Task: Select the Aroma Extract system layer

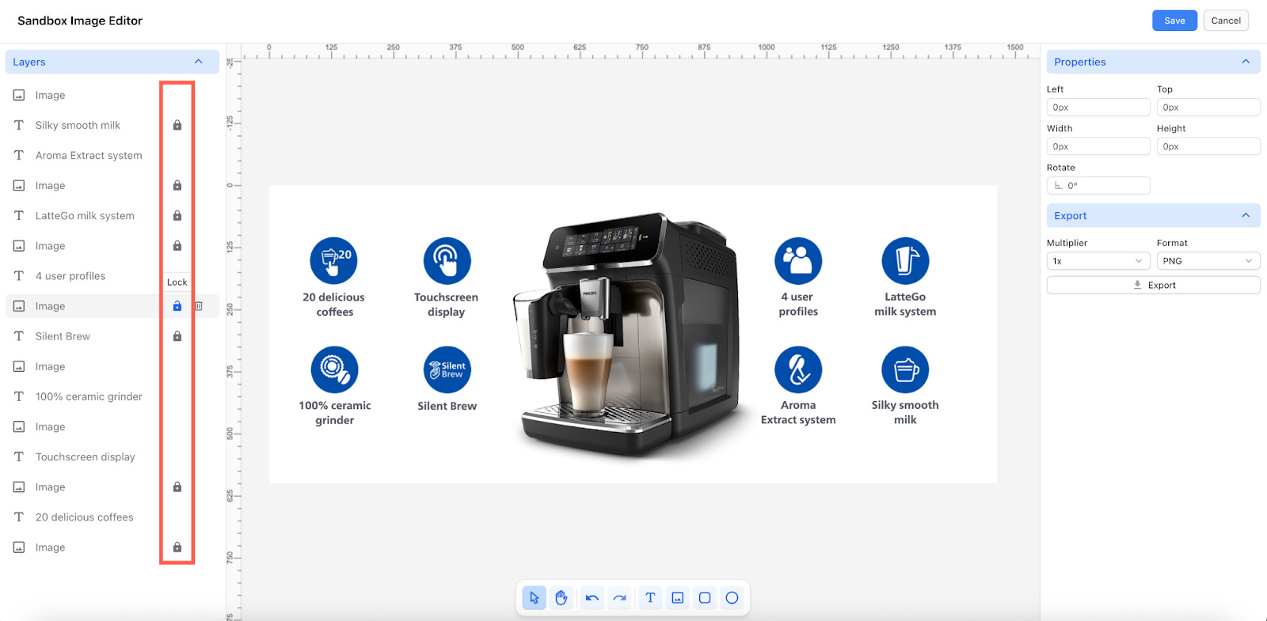Action: [89, 156]
